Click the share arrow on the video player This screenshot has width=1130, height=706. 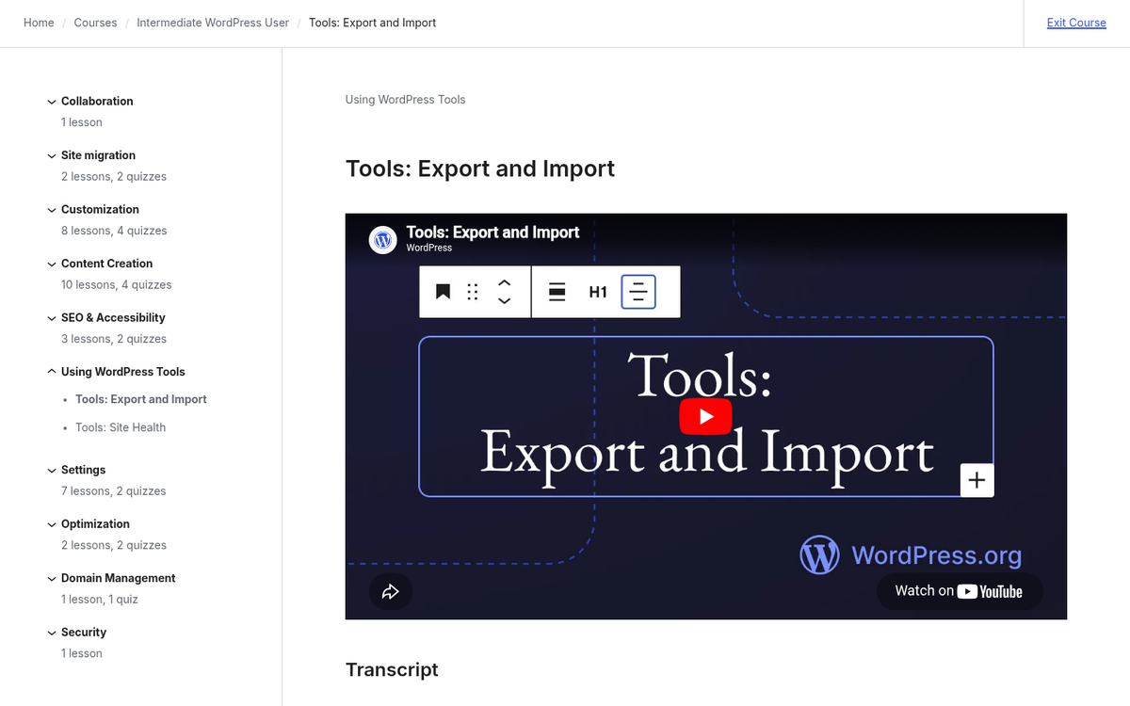tap(390, 591)
